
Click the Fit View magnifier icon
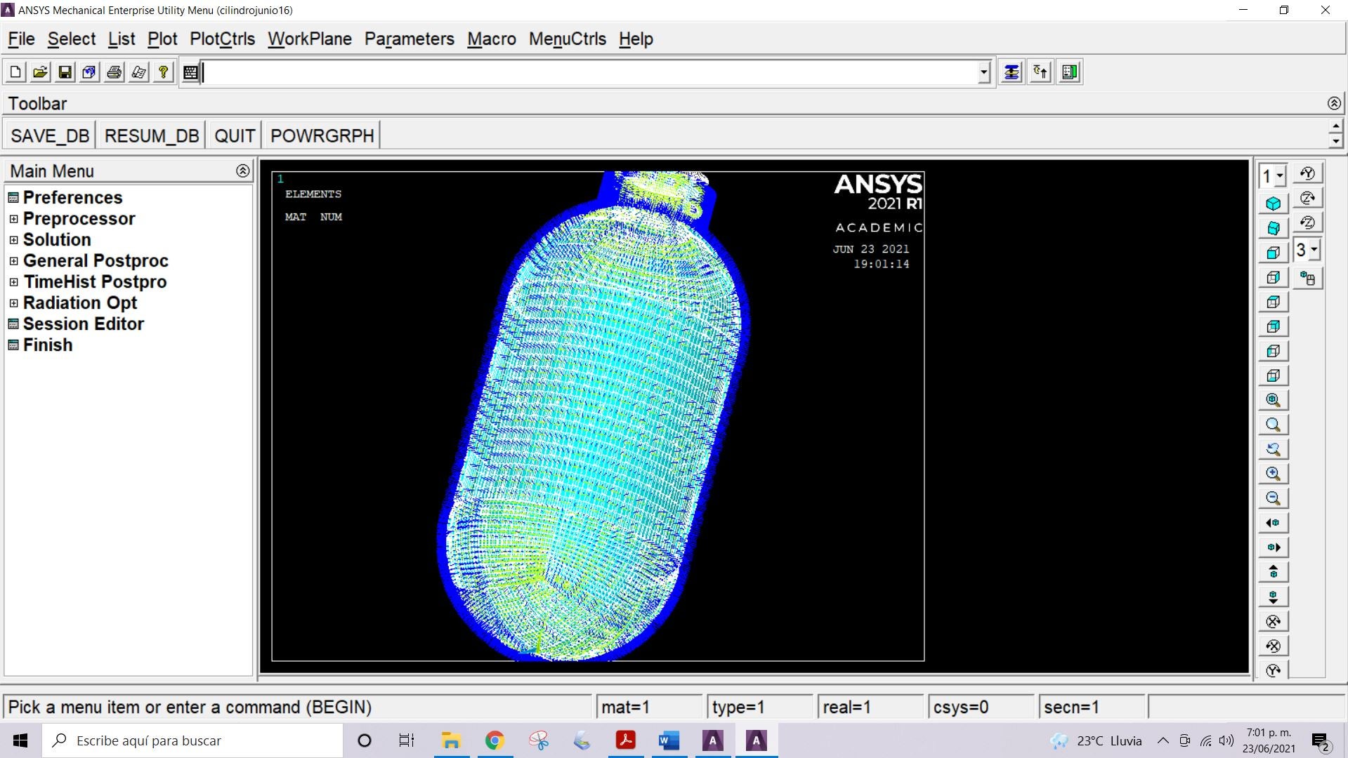pos(1273,400)
